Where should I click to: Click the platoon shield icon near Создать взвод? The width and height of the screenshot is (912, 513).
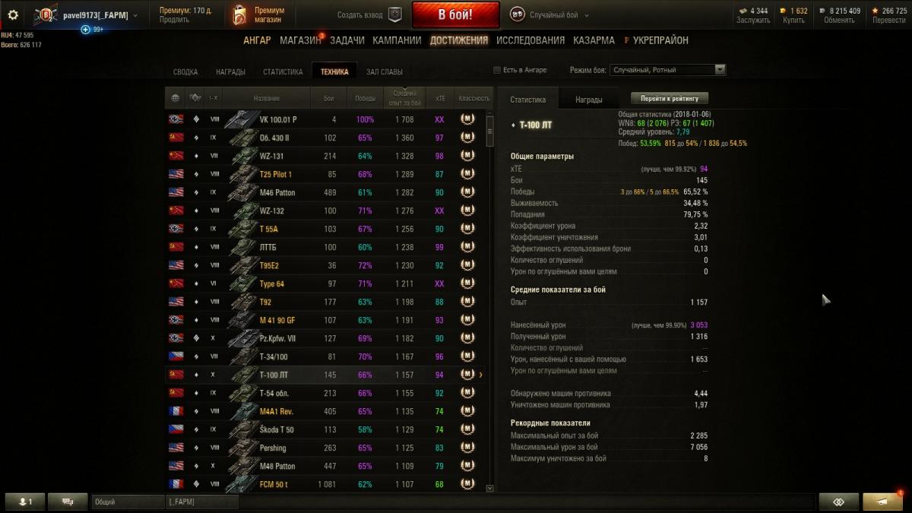395,14
